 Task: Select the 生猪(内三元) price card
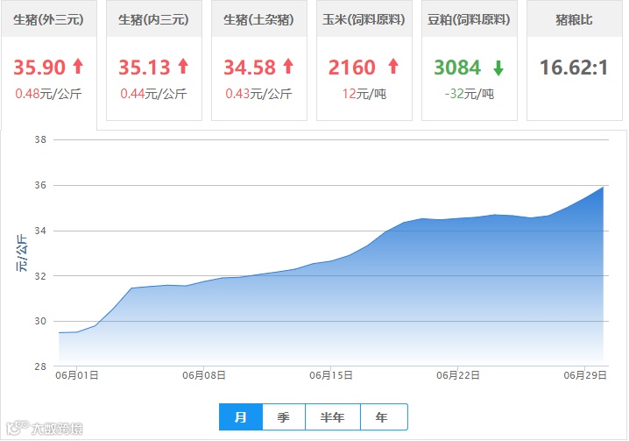tap(154, 60)
